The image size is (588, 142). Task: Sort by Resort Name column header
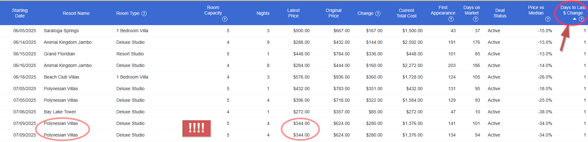click(76, 13)
